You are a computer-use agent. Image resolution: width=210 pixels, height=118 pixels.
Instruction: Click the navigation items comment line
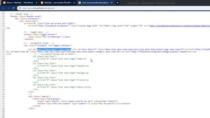(39, 43)
